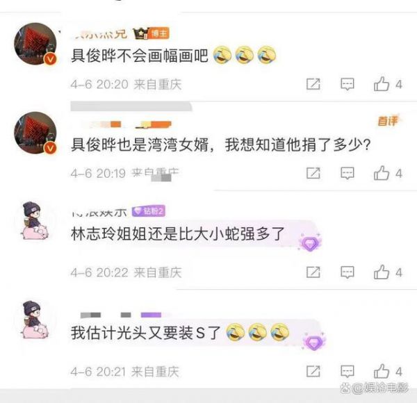
Task: Open replies on the 20:20 comment
Action: coord(347,84)
